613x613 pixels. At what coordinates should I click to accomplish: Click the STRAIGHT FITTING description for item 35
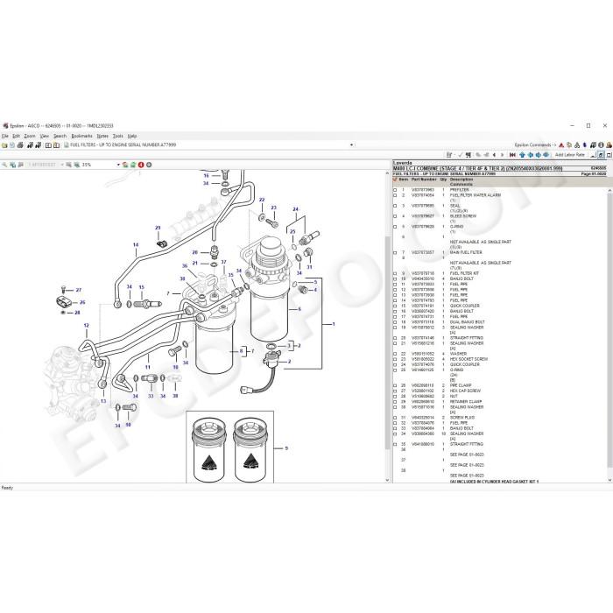click(x=467, y=444)
